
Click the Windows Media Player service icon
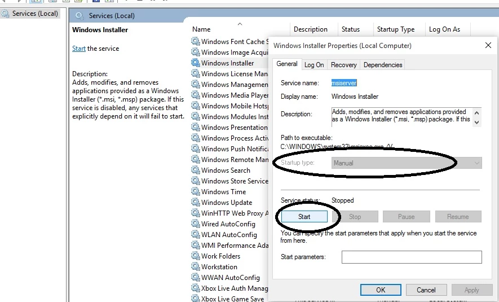(x=196, y=95)
